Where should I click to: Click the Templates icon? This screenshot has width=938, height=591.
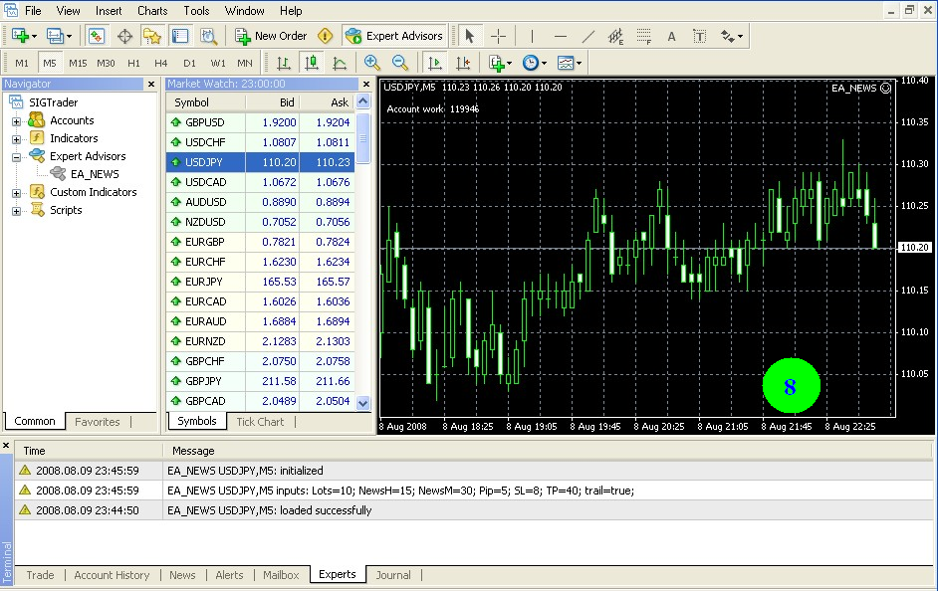coord(565,63)
